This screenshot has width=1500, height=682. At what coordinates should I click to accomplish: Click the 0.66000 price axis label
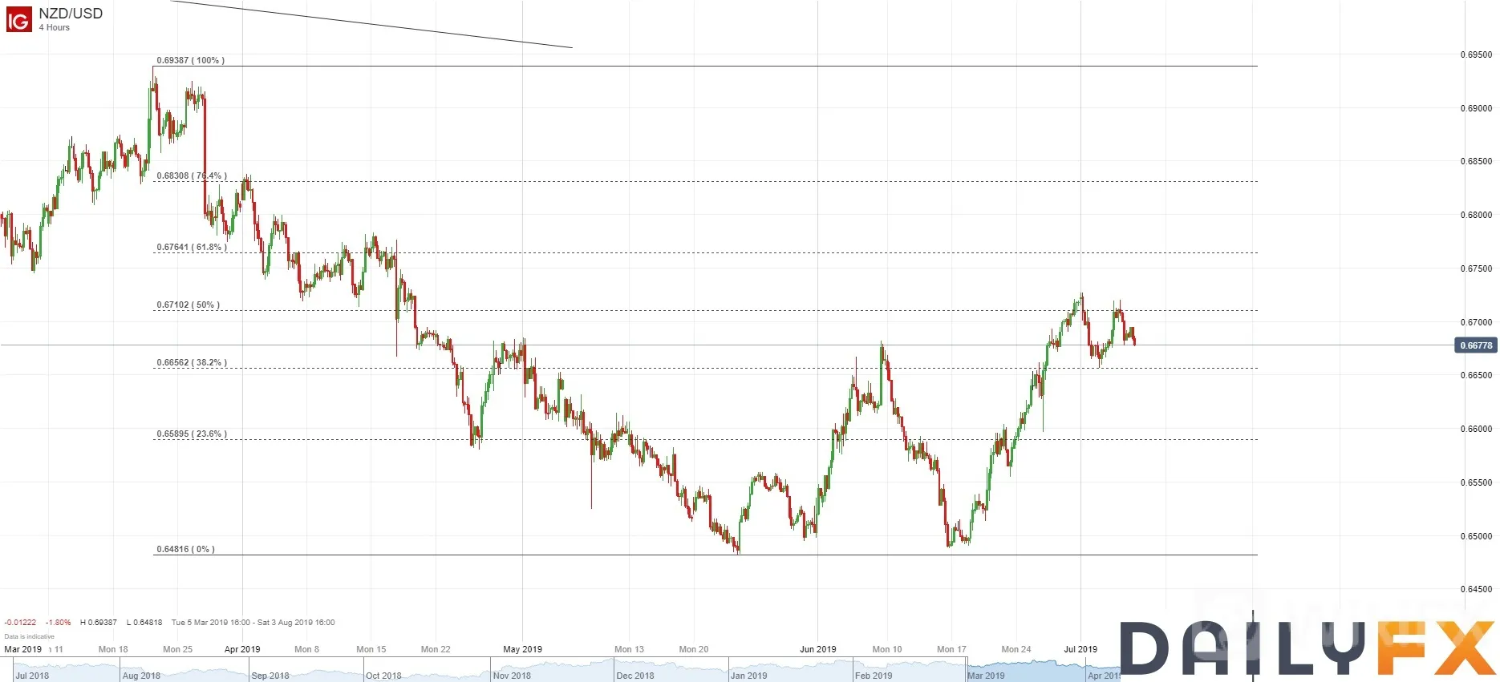click(1476, 429)
